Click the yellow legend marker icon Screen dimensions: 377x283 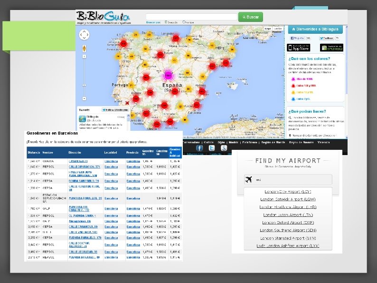[293, 92]
